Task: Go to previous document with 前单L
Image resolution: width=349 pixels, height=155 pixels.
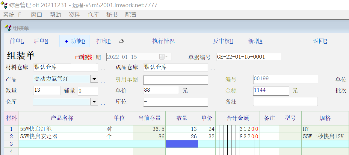Action: [x=17, y=41]
